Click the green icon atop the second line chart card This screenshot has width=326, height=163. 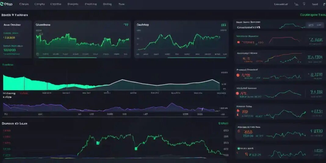pos(223,25)
